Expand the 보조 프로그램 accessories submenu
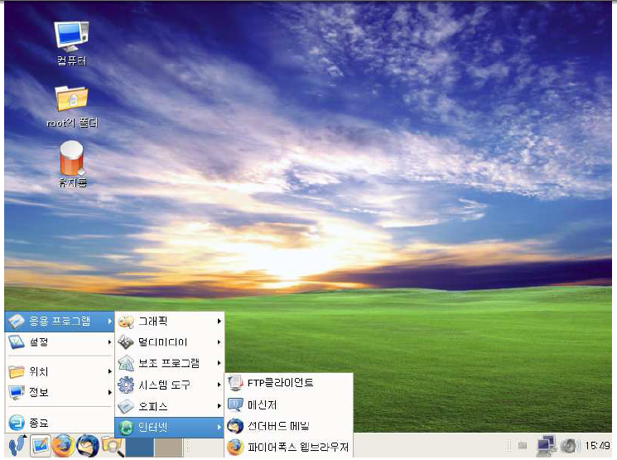Image resolution: width=617 pixels, height=460 pixels. pyautogui.click(x=169, y=363)
